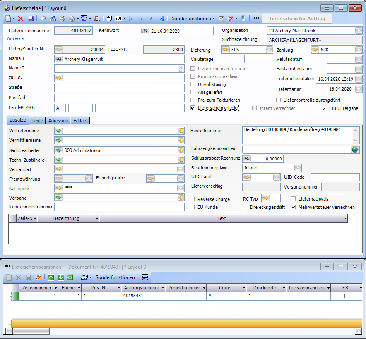Click the binoculars search icon in the top toolbar
Image resolution: width=366 pixels, height=339 pixels.
pyautogui.click(x=53, y=19)
